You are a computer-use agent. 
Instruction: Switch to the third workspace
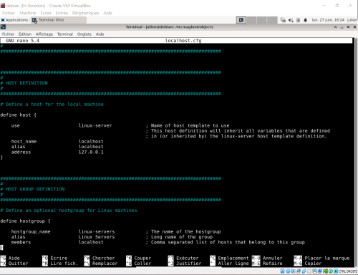(262, 20)
